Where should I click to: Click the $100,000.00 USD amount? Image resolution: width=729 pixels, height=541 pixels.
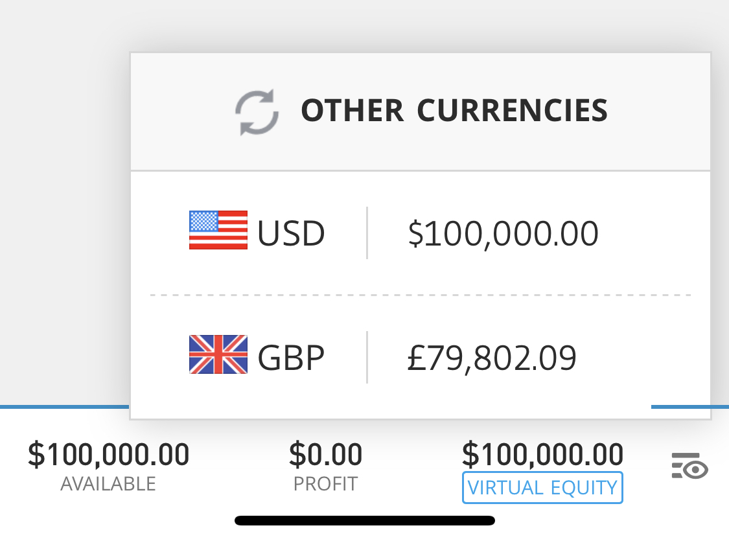pos(503,234)
